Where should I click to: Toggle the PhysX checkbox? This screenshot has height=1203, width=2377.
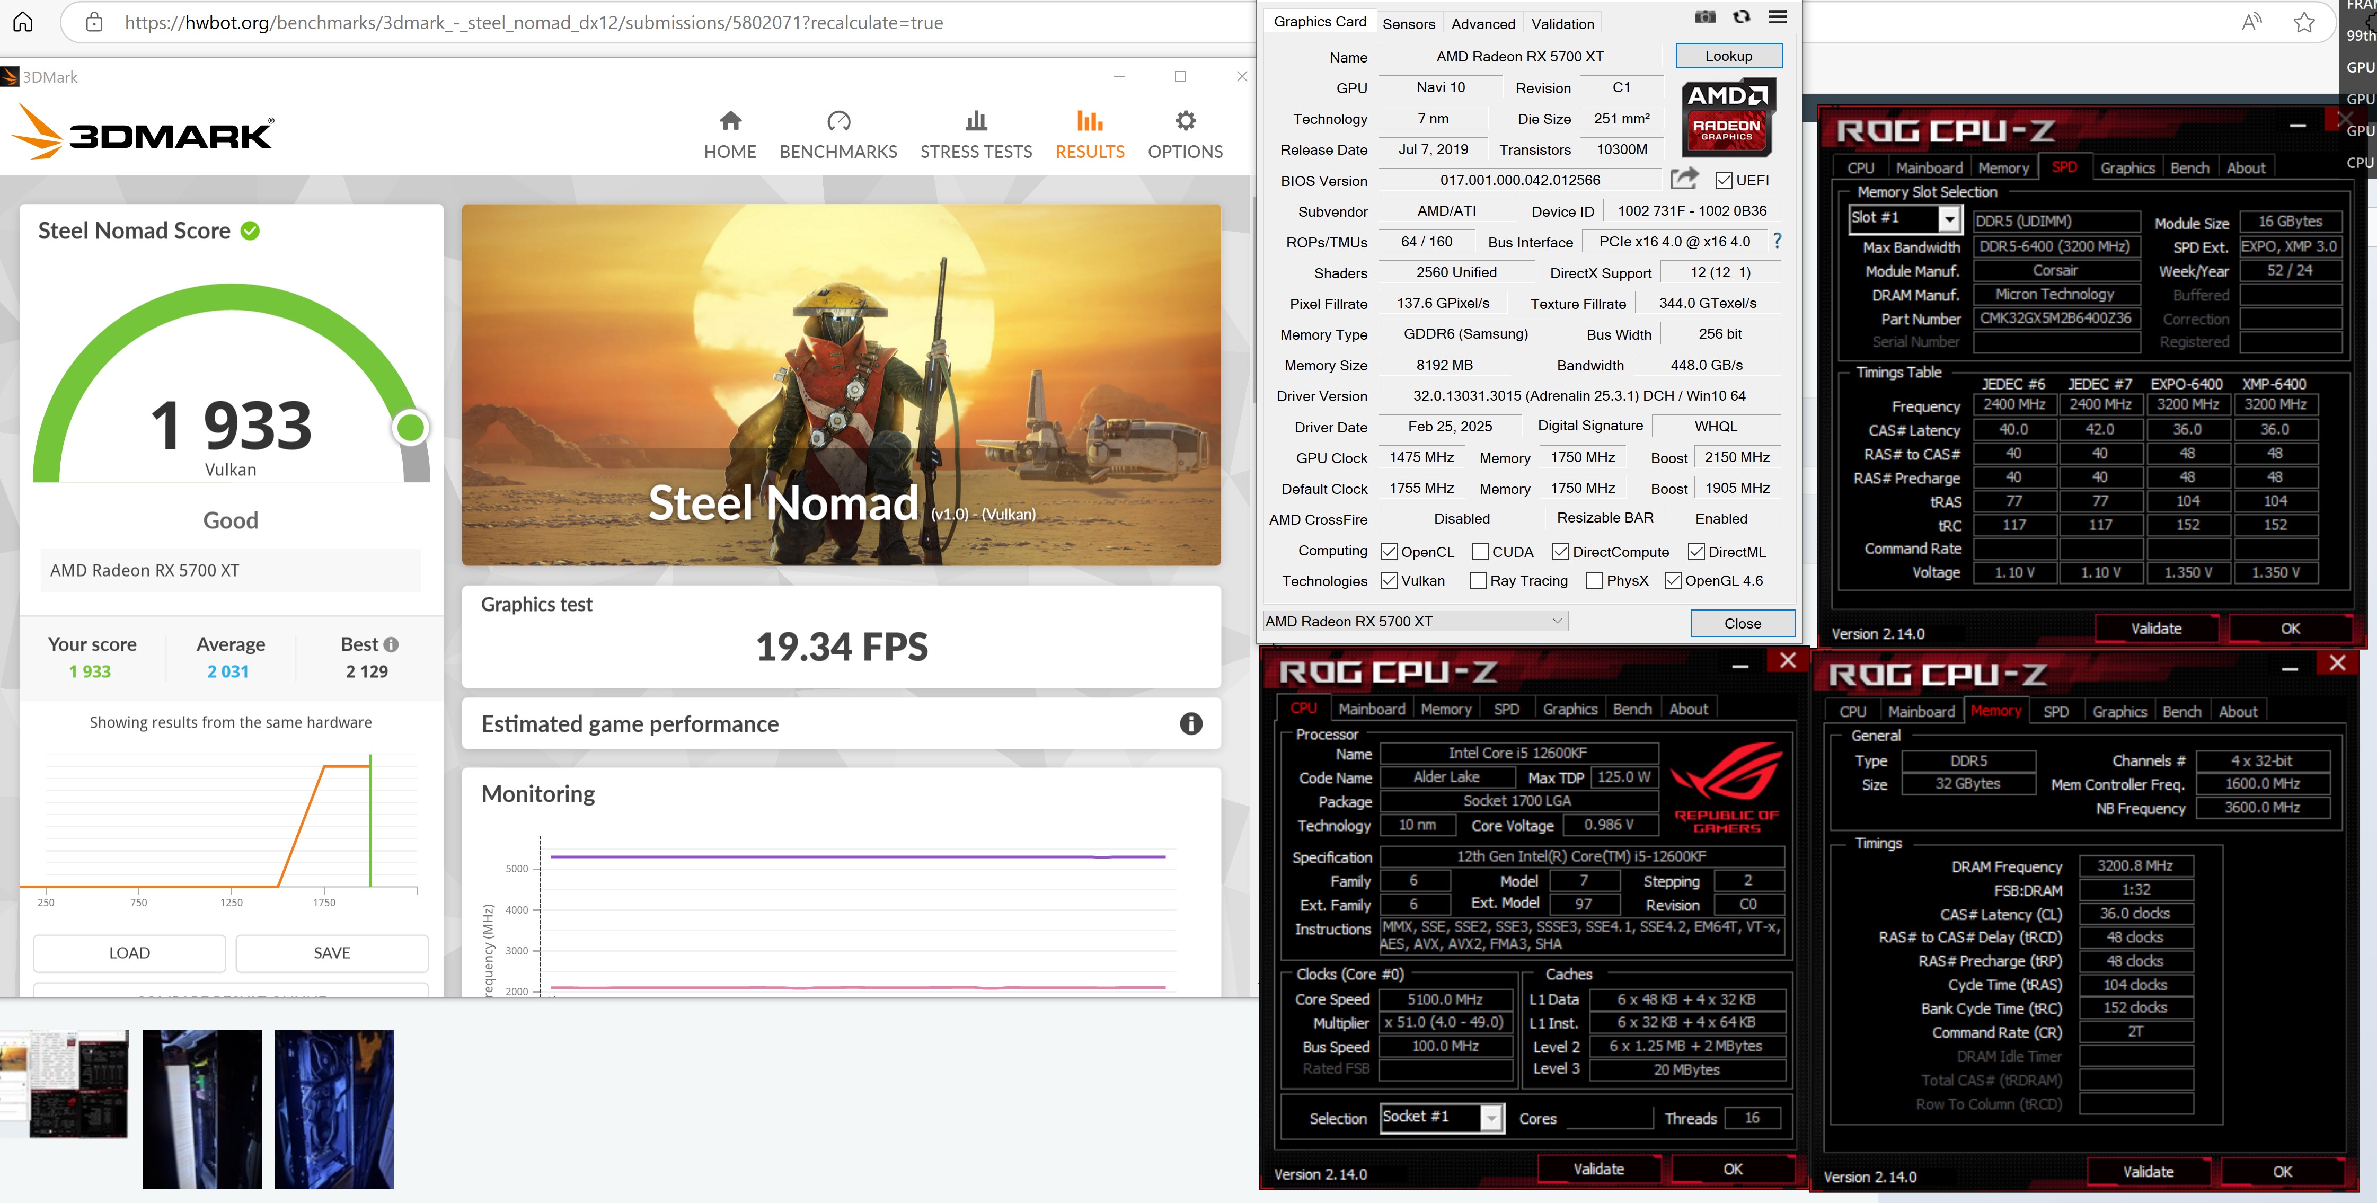1595,580
